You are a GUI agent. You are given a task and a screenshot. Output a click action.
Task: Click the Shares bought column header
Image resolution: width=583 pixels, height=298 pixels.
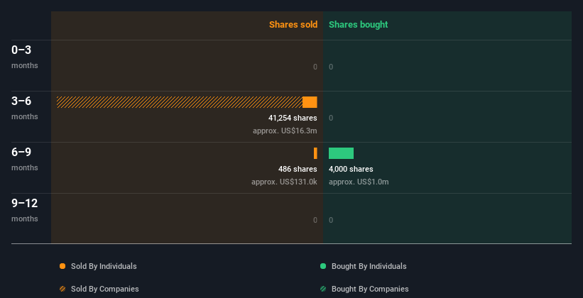click(x=359, y=25)
